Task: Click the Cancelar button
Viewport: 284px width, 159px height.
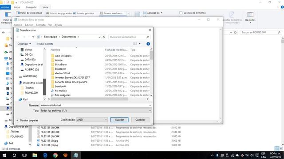Action: [x=140, y=120]
